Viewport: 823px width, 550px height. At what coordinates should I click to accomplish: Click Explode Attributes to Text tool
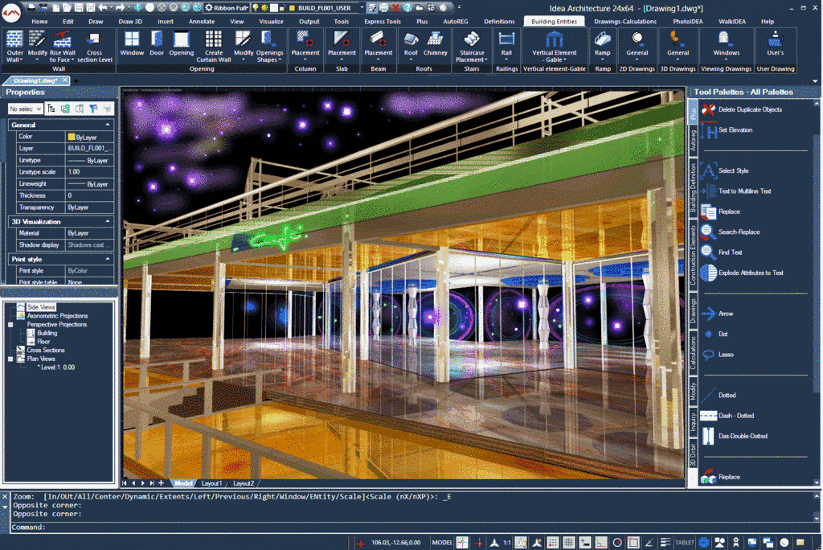tap(742, 273)
